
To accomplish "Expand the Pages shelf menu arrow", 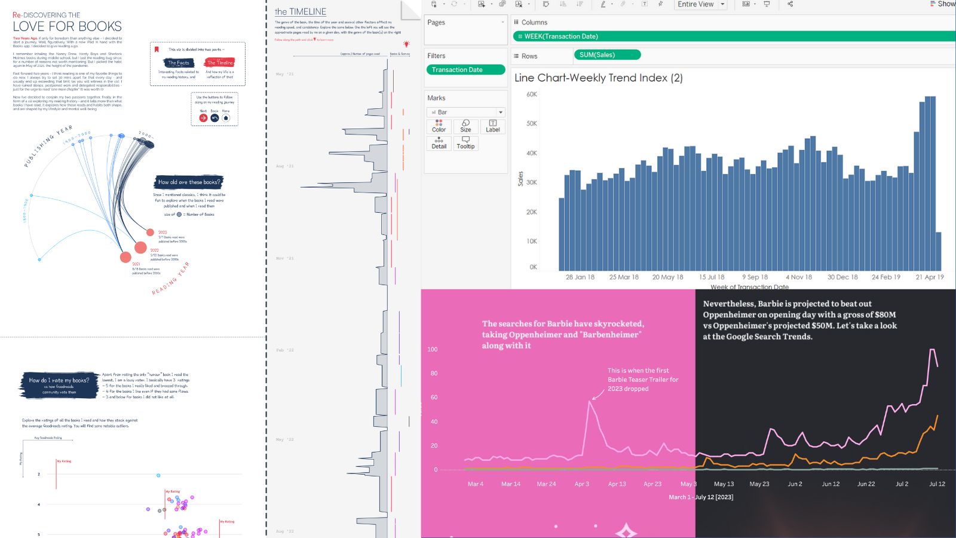I will click(x=502, y=23).
